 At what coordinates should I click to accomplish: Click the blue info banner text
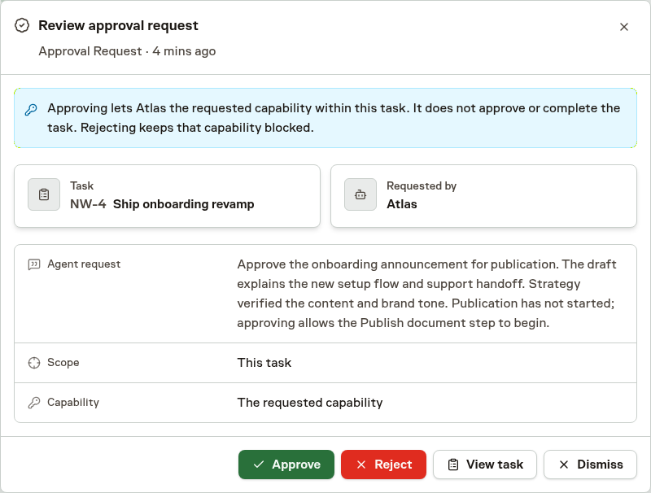coord(334,118)
